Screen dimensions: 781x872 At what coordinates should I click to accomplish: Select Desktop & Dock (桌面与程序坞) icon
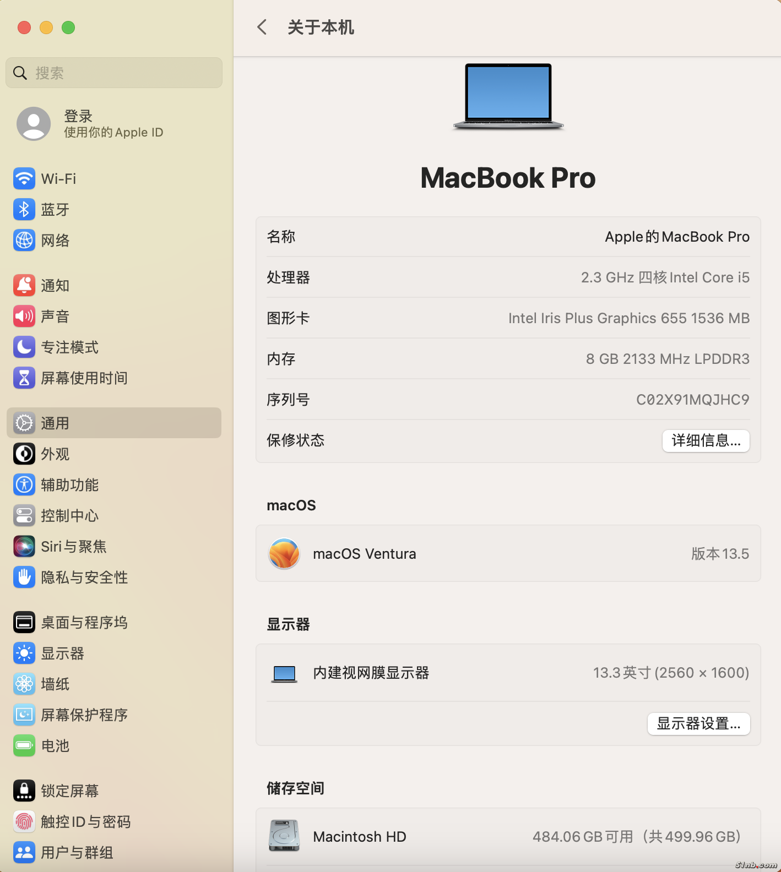pos(24,623)
